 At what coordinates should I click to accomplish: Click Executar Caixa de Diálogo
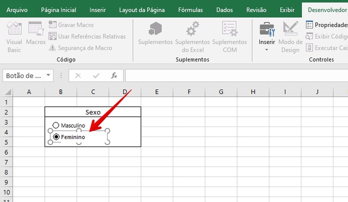coord(327,48)
